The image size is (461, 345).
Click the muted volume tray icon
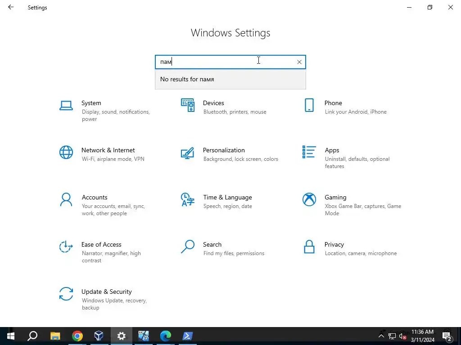pyautogui.click(x=403, y=336)
